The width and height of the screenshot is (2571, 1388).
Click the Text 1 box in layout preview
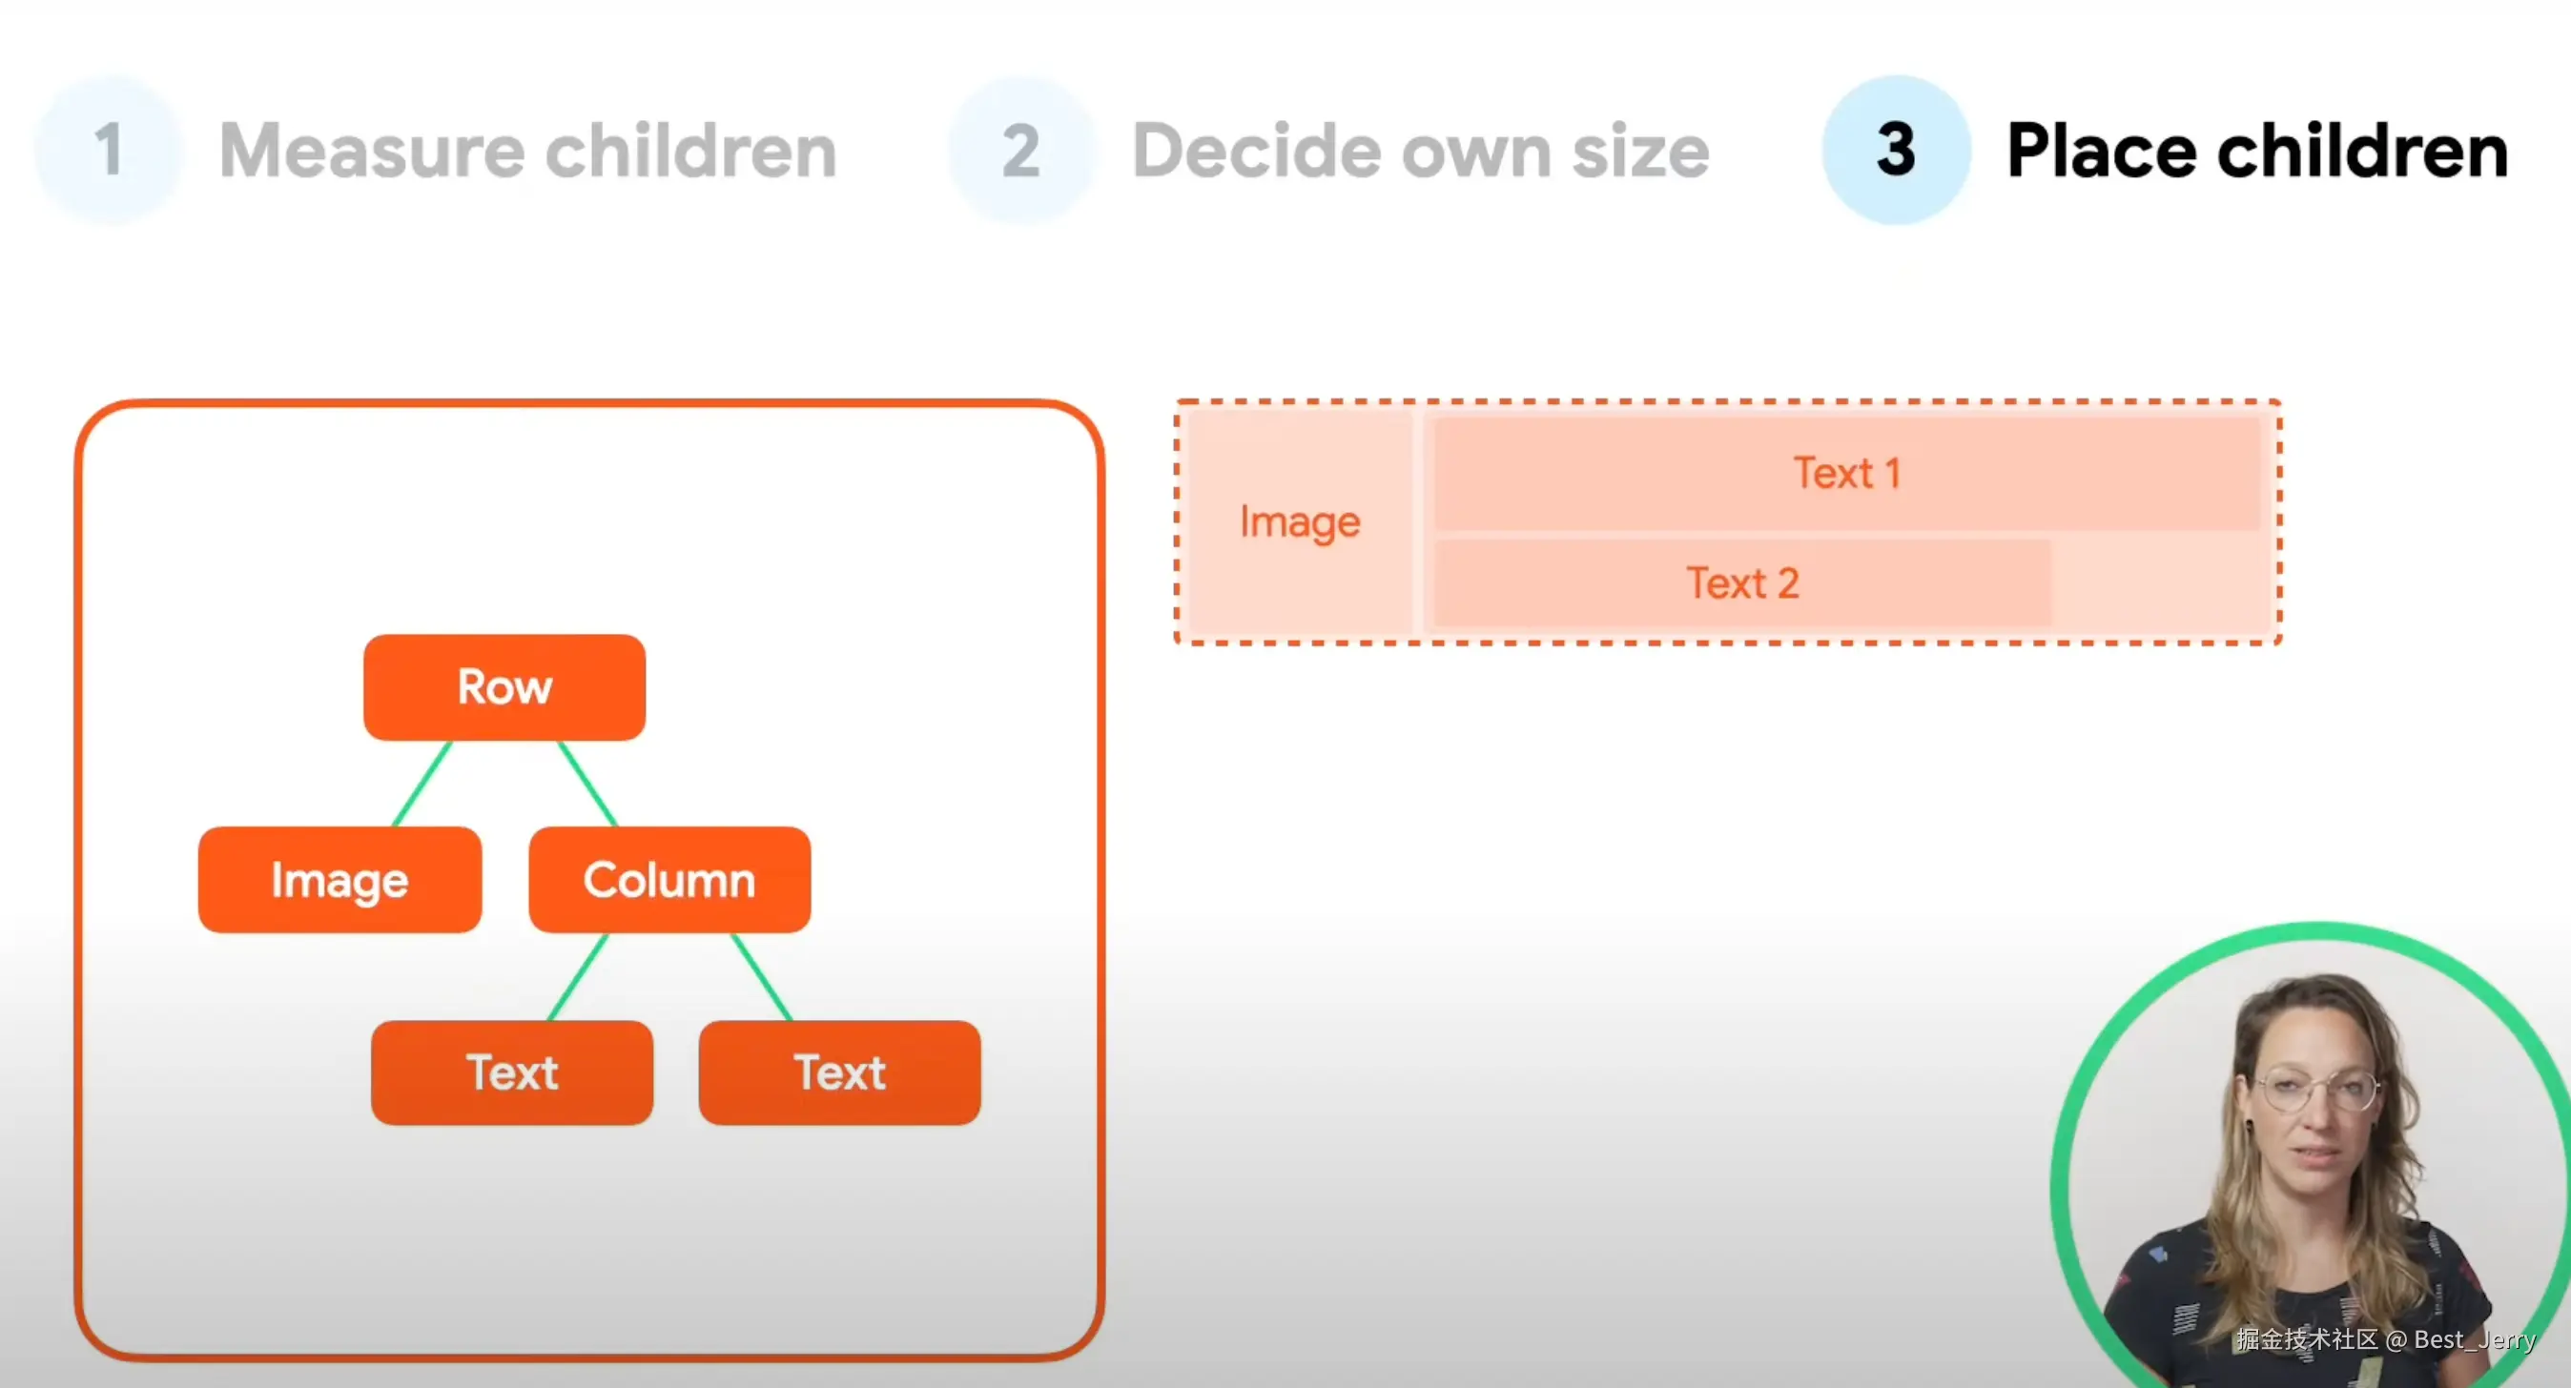coord(1846,473)
